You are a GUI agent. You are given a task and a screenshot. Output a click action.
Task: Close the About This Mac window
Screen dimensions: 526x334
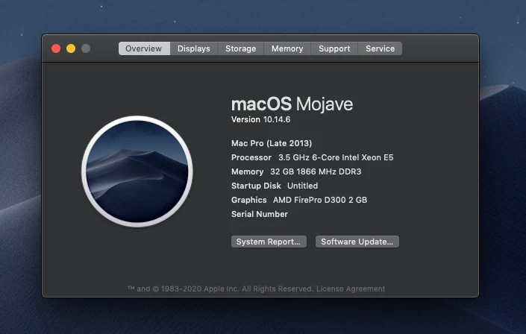pos(56,48)
